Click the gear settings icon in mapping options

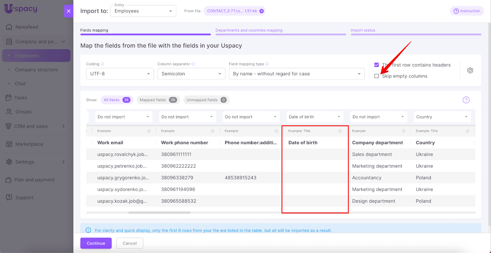point(470,71)
